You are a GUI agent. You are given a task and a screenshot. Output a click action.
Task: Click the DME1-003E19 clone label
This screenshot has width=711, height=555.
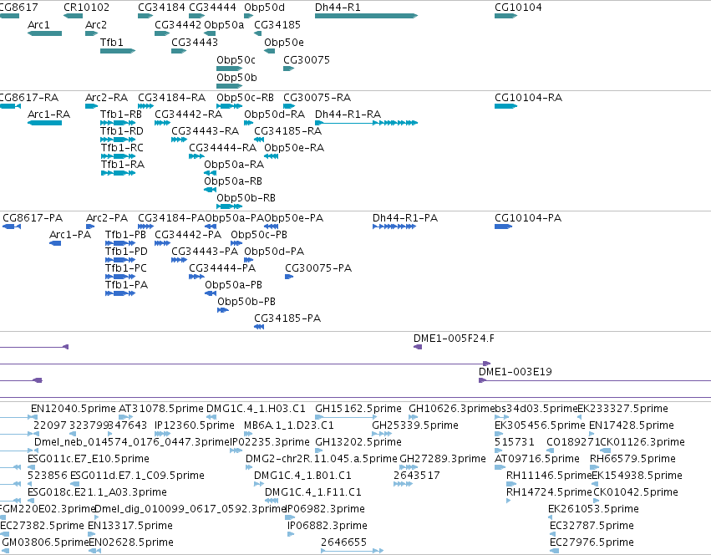[515, 372]
